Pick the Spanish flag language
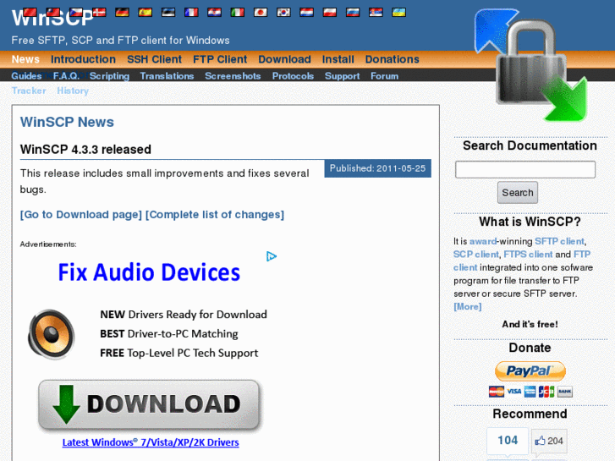The width and height of the screenshot is (615, 461). [x=146, y=13]
